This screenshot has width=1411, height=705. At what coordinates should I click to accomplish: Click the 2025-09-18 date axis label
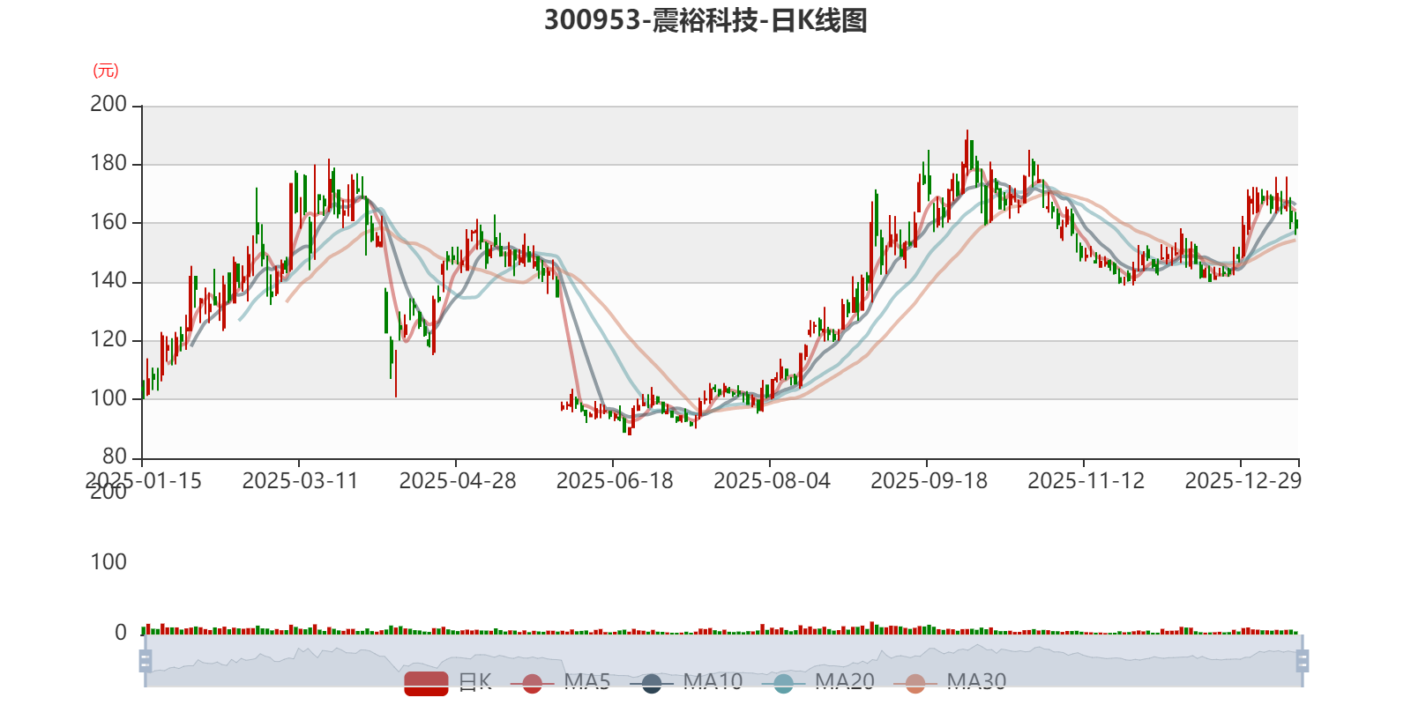(929, 481)
